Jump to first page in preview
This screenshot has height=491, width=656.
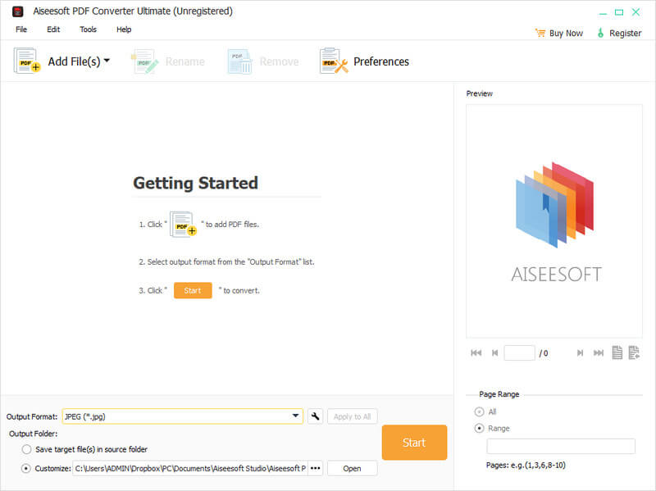[x=476, y=353]
